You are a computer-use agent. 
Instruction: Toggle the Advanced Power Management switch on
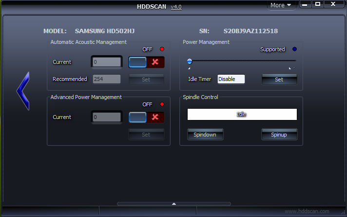tap(138, 117)
